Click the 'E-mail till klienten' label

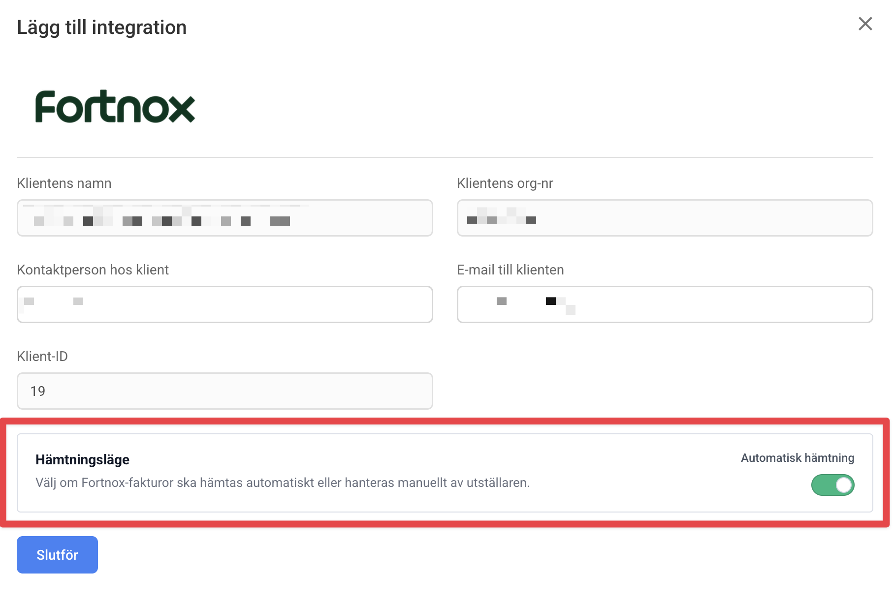click(x=511, y=270)
